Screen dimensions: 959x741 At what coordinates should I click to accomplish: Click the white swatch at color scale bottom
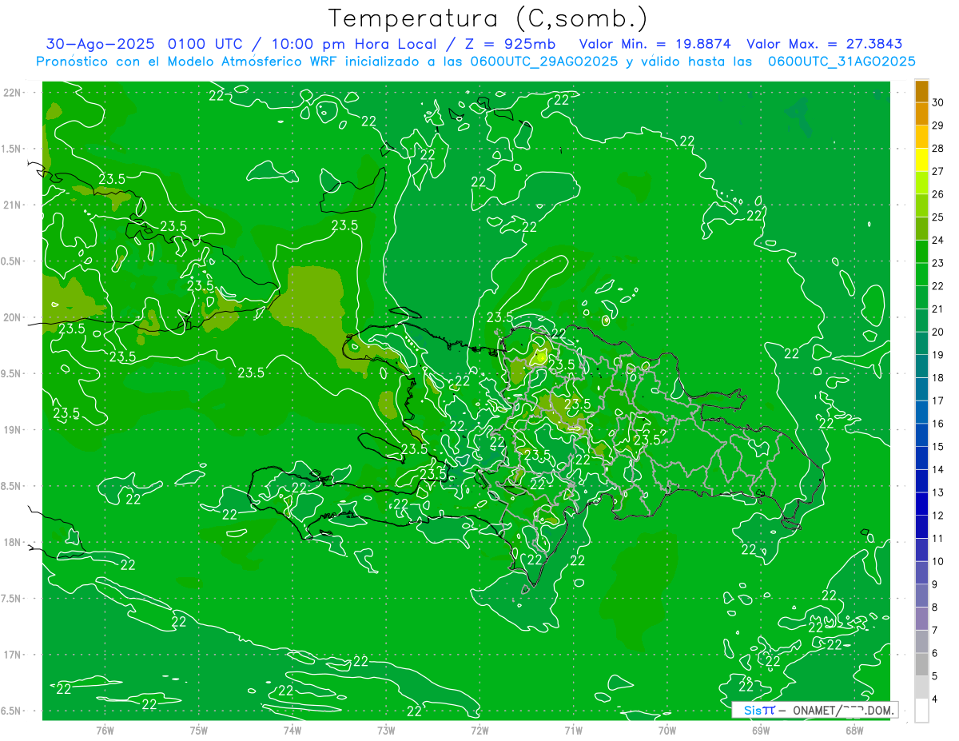(921, 710)
